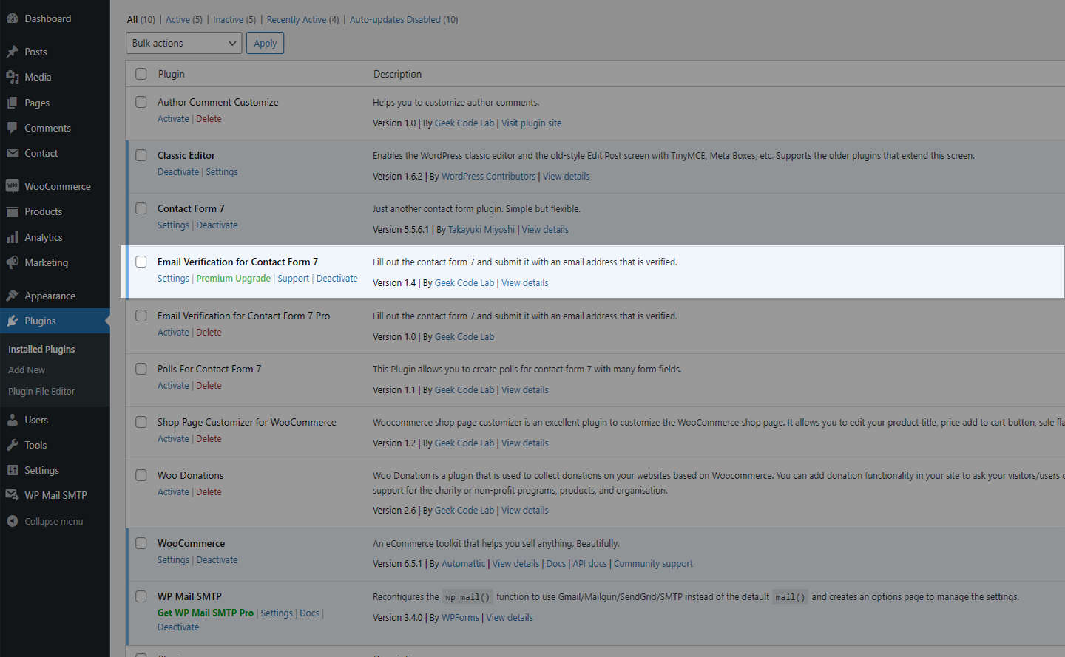View details for WooCommerce plugin
1065x657 pixels.
click(516, 563)
